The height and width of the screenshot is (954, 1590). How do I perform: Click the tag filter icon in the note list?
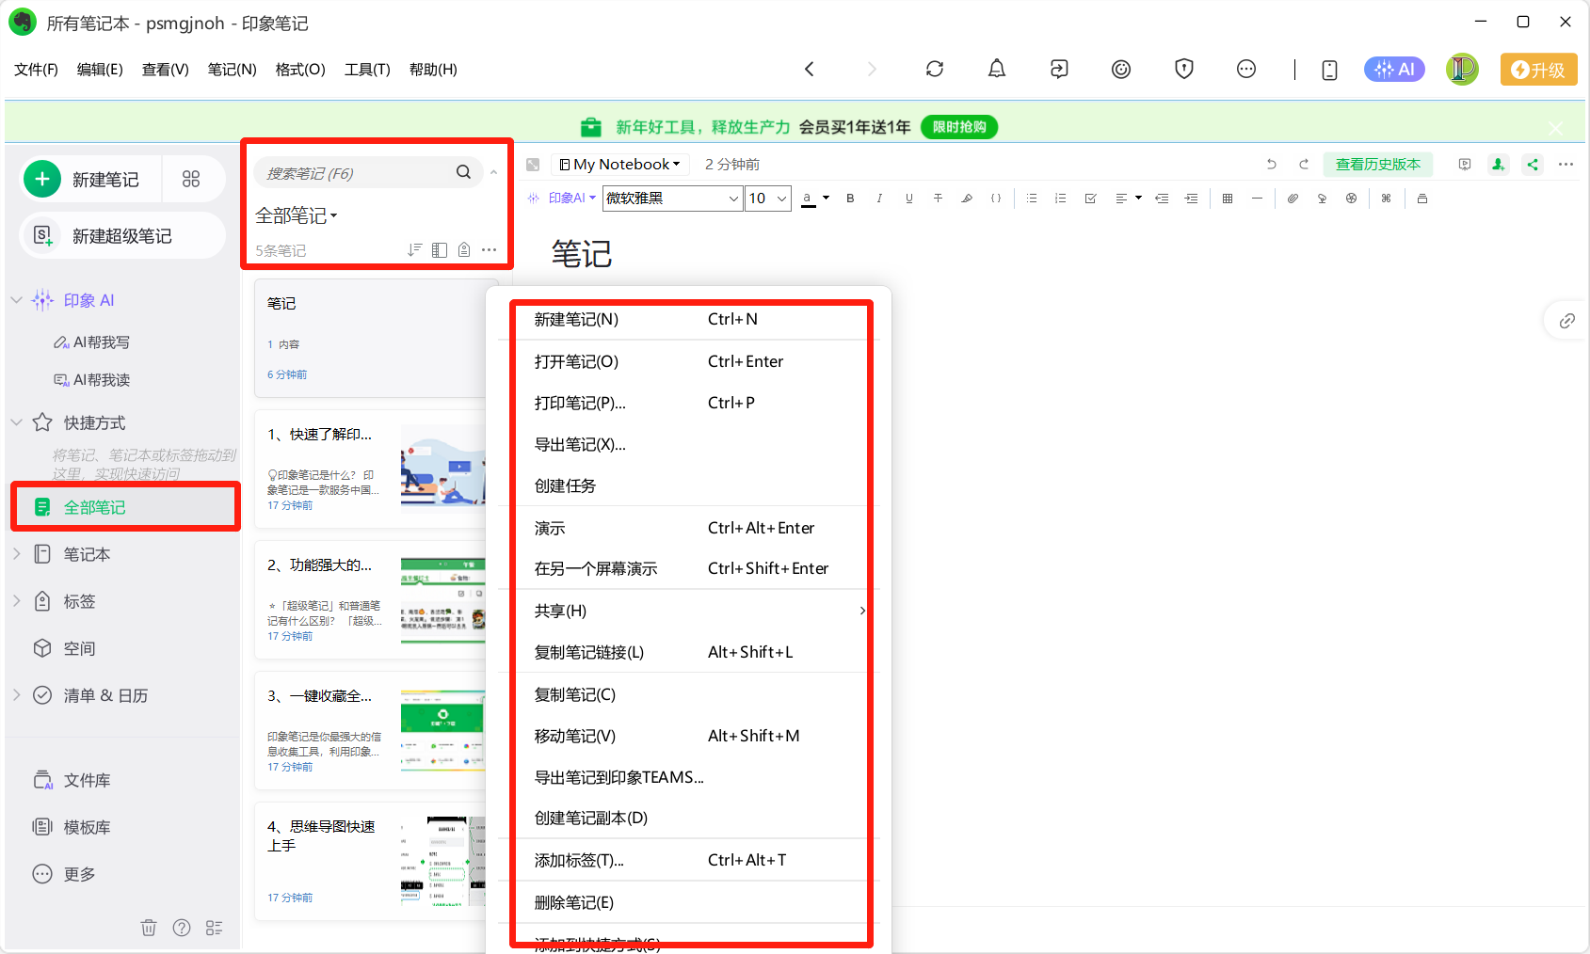464,249
